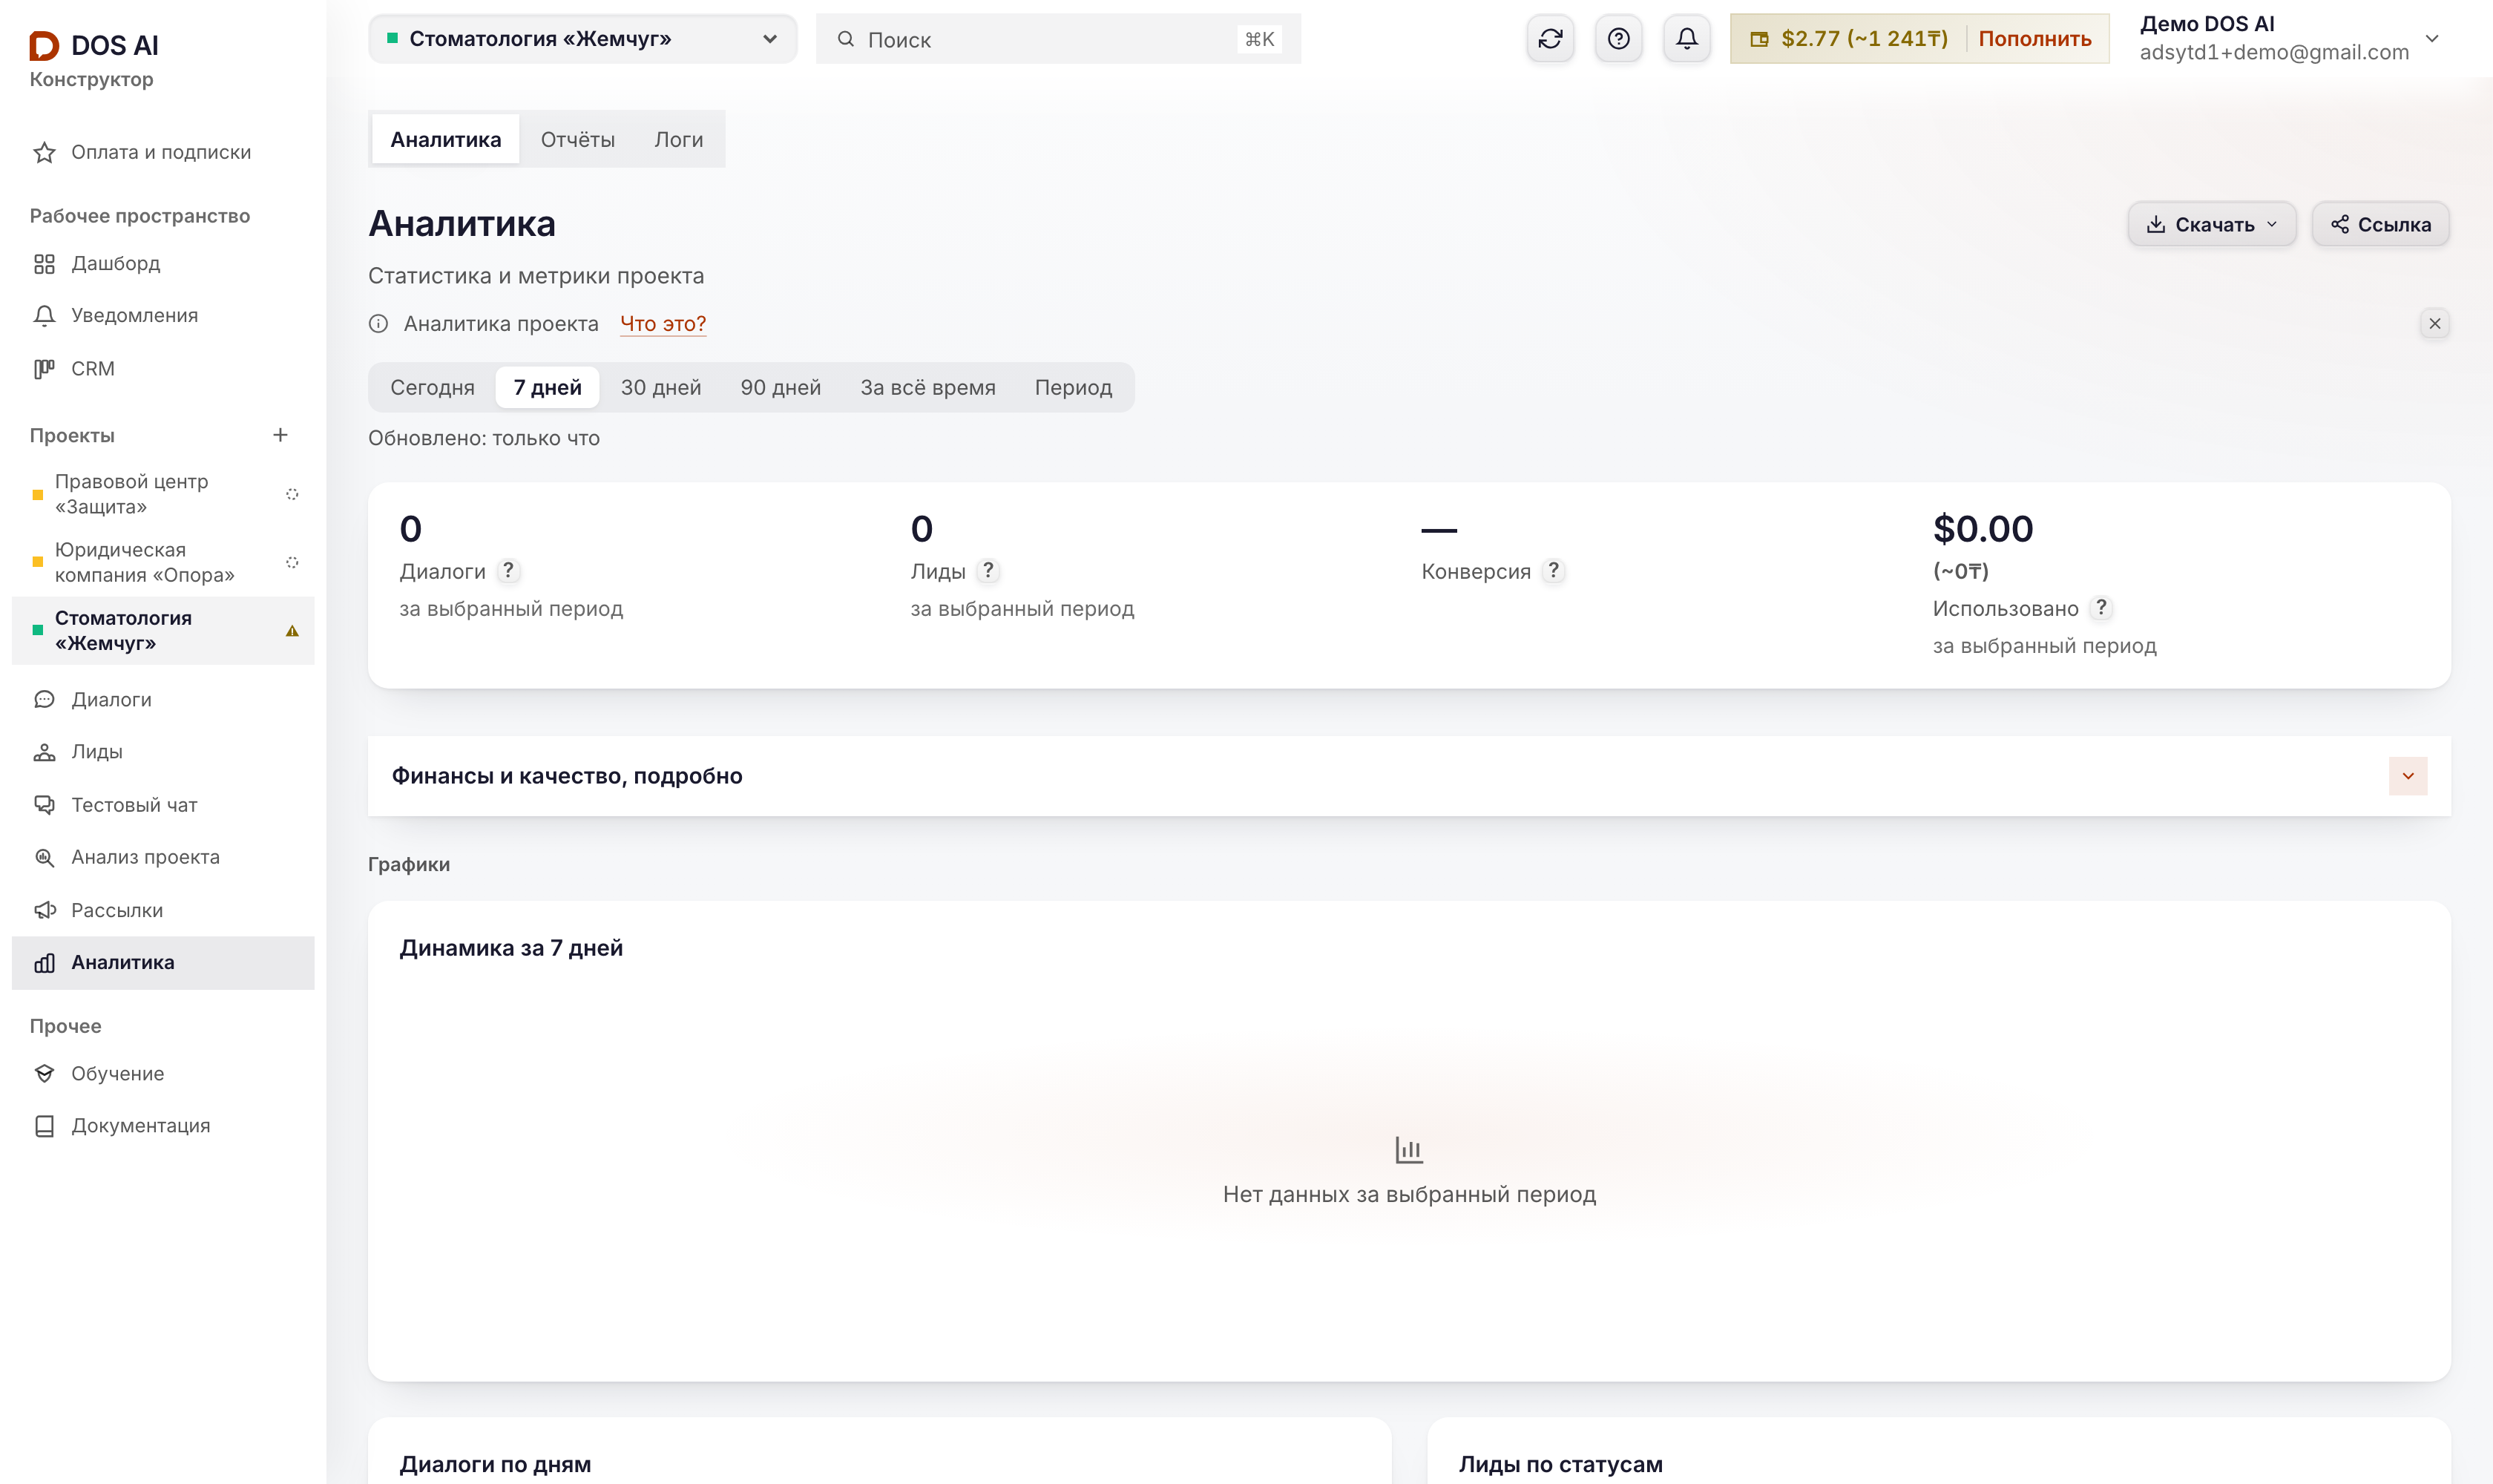Click status icon beside Правовой центр «Защита»

292,494
